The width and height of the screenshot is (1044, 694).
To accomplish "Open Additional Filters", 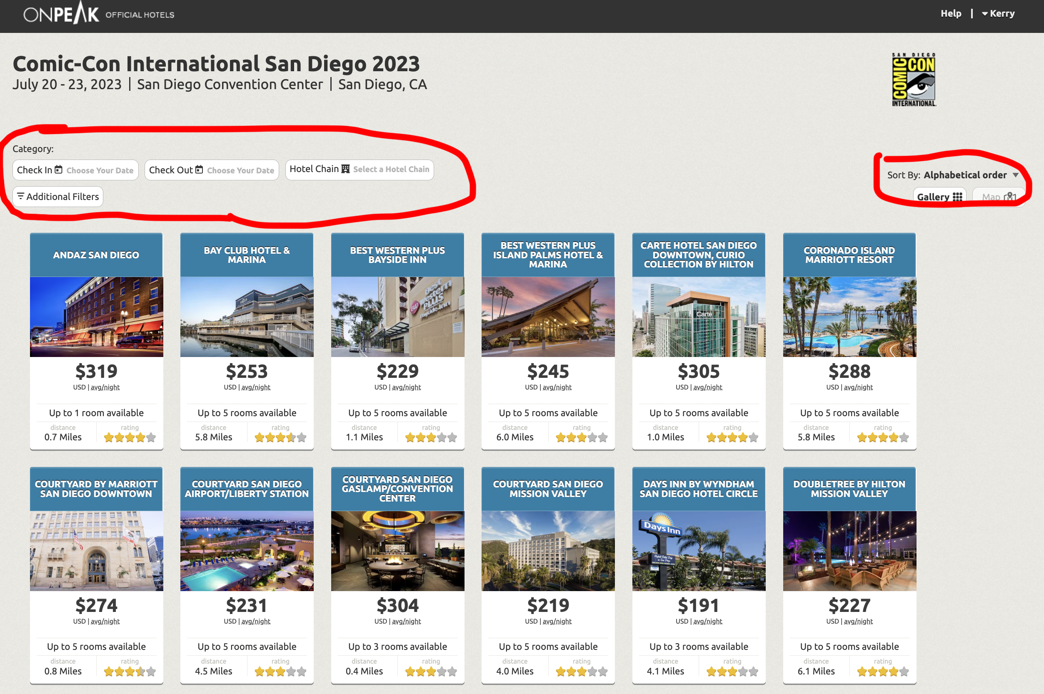I will (x=58, y=197).
